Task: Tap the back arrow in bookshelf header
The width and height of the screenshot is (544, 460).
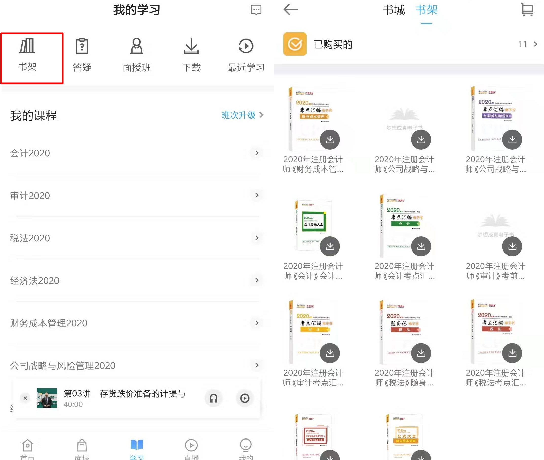Action: [290, 10]
